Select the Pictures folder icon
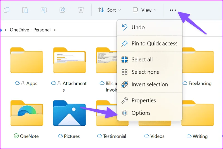 [69, 113]
